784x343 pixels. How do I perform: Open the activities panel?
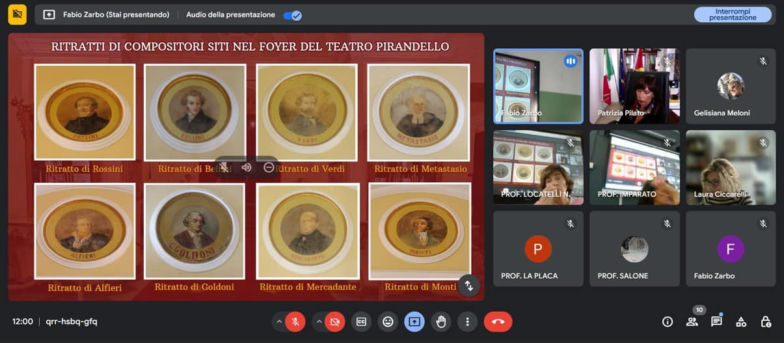coord(741,322)
